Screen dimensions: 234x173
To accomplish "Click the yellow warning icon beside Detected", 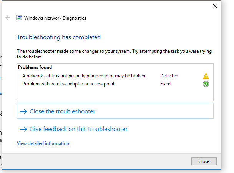I will tap(206, 76).
